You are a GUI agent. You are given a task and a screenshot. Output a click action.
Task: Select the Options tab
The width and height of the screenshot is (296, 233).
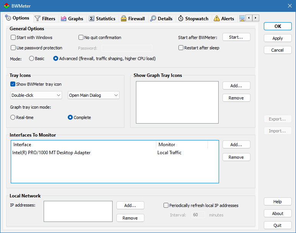tap(18, 18)
